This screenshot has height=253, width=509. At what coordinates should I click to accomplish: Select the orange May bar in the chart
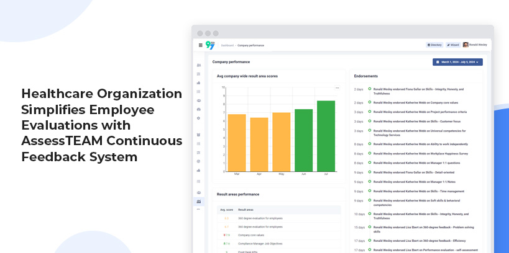(282, 142)
